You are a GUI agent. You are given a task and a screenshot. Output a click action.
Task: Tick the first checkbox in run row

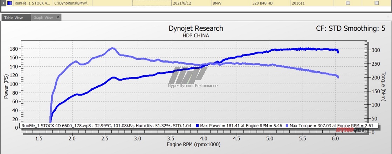point(348,3)
